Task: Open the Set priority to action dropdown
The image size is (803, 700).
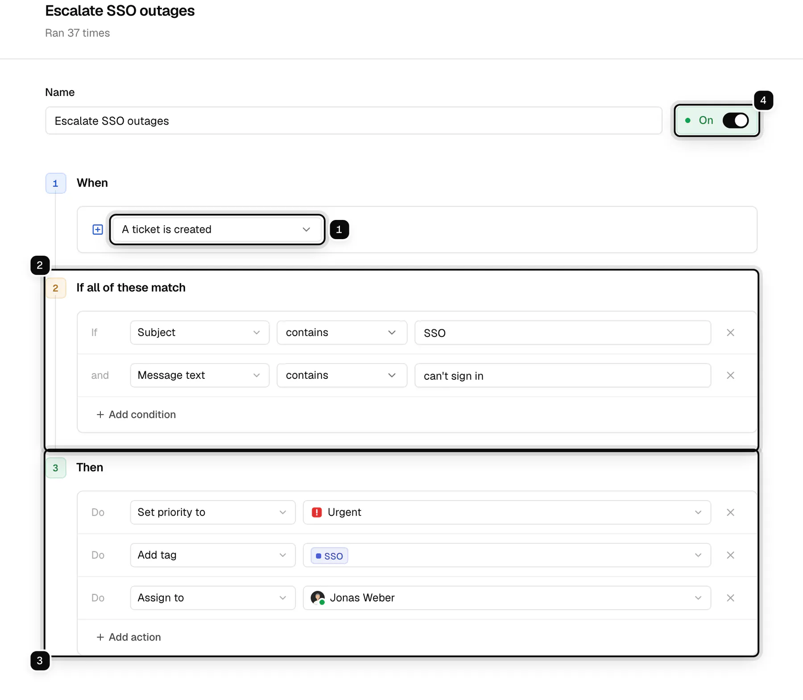Action: [x=213, y=512]
